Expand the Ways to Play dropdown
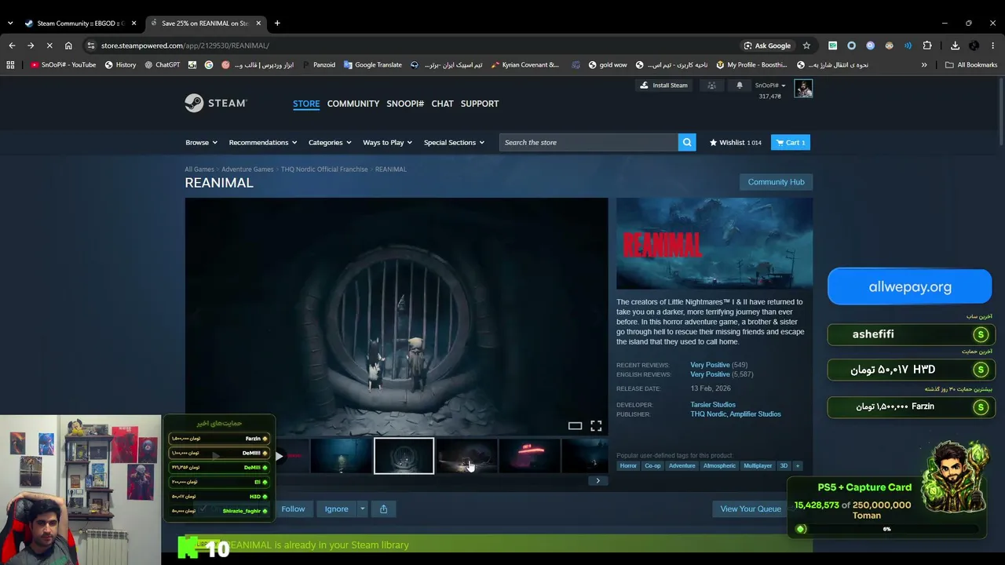This screenshot has height=565, width=1005. [388, 142]
